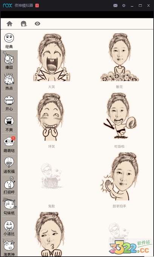Maximize the Nox emulator window
This screenshot has width=154, height=257.
click(x=140, y=6)
